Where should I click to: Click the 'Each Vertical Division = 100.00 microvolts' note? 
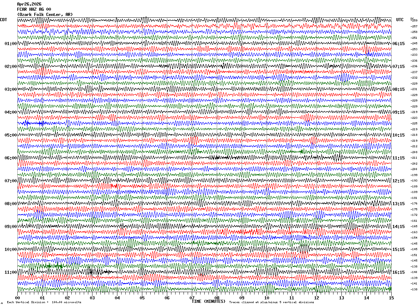point(44,302)
